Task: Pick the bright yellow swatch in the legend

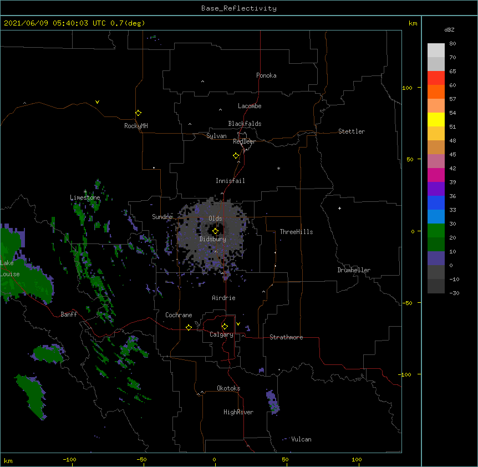Action: point(436,119)
